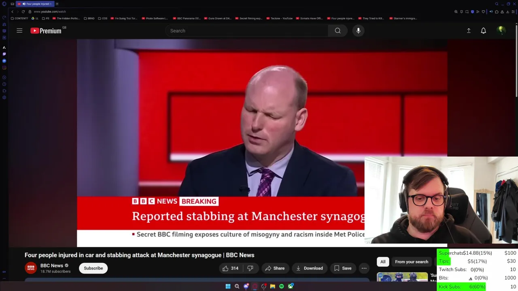Open BBC Panorama bookmark
This screenshot has width=518, height=291.
[187, 18]
